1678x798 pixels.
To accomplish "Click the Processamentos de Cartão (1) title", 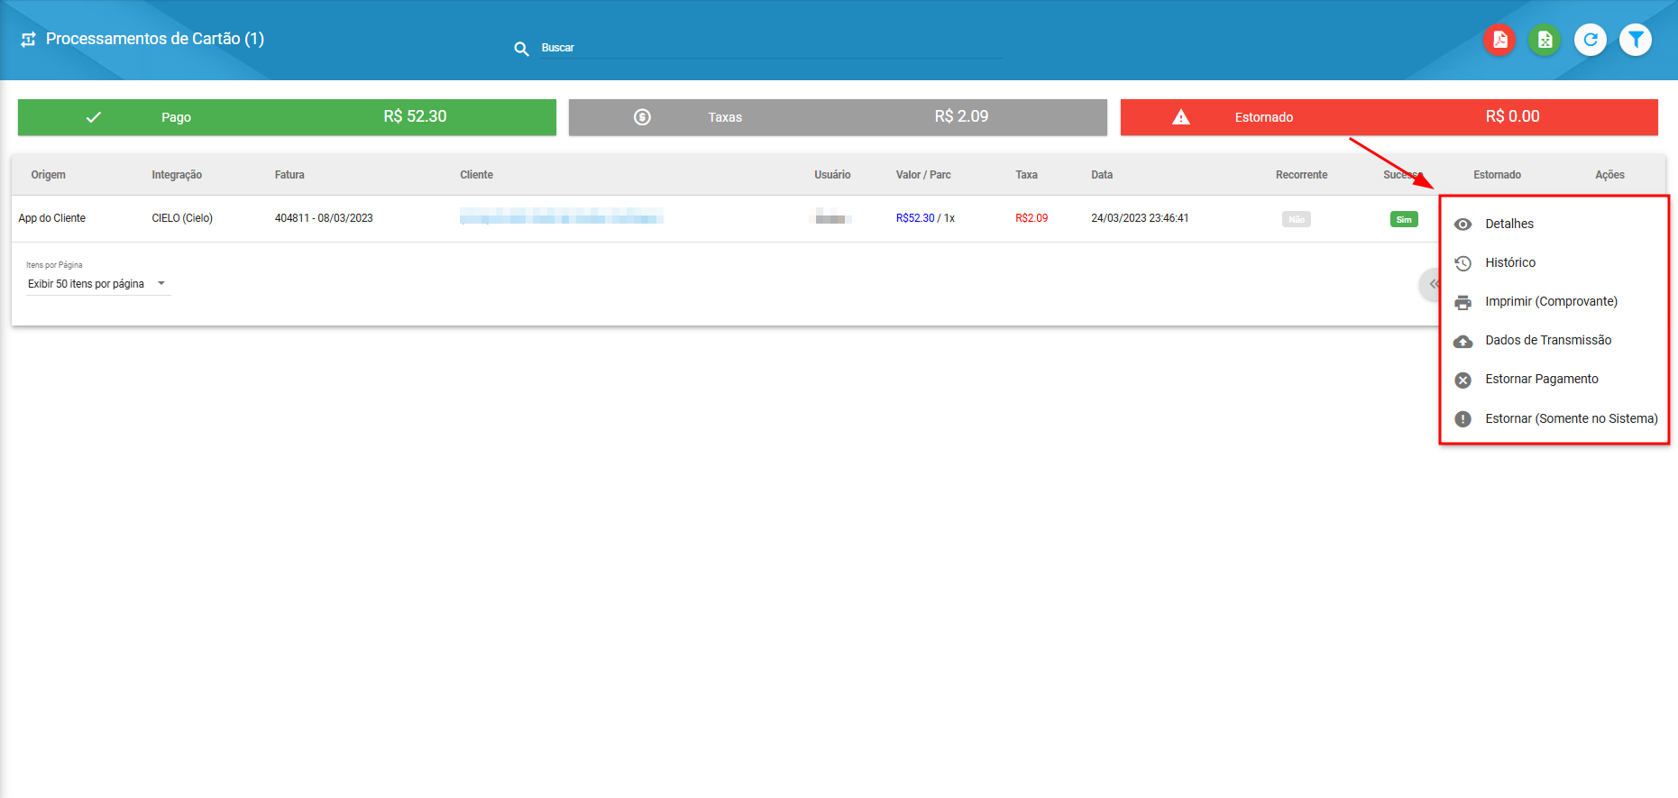I will pyautogui.click(x=155, y=39).
